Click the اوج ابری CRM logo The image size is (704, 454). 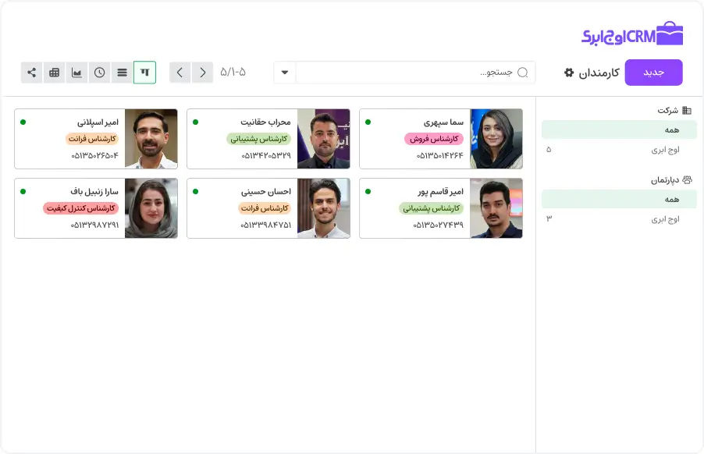click(x=632, y=34)
